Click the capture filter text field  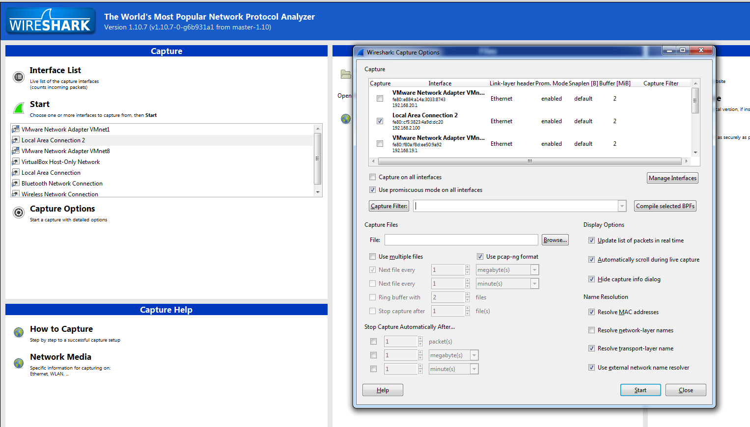[x=516, y=206]
